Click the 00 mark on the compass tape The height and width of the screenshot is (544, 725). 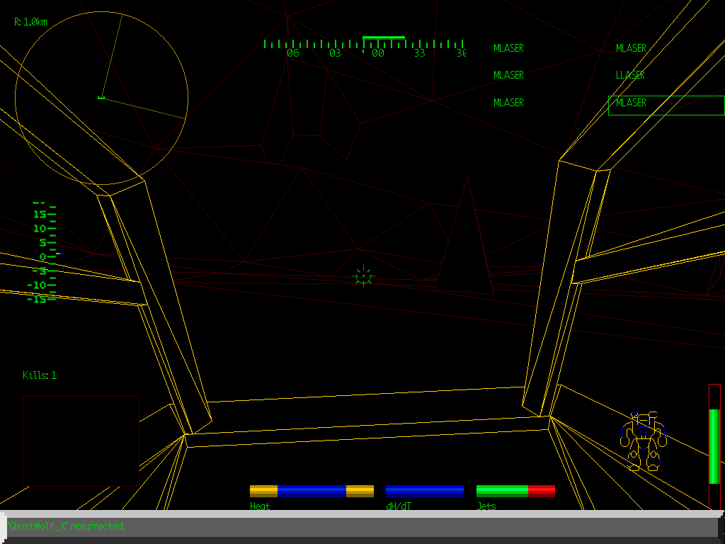coord(377,53)
